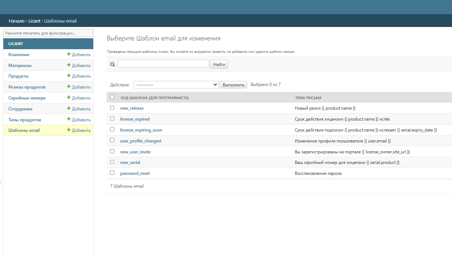Check the box for new_release row
This screenshot has height=255, width=452.
pyautogui.click(x=112, y=108)
